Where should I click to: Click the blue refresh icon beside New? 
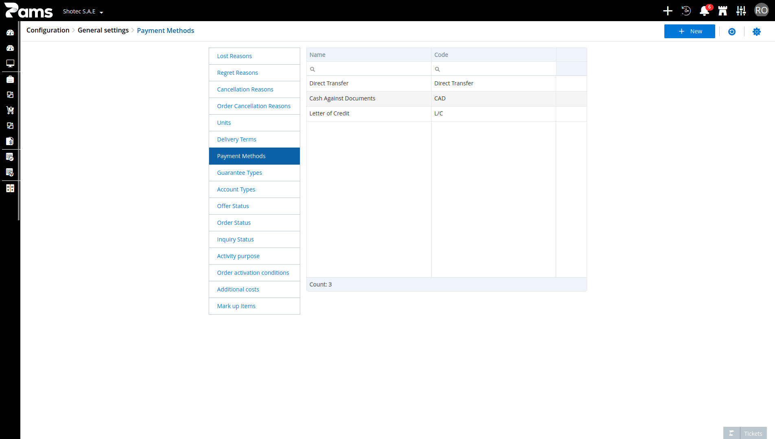tap(731, 32)
